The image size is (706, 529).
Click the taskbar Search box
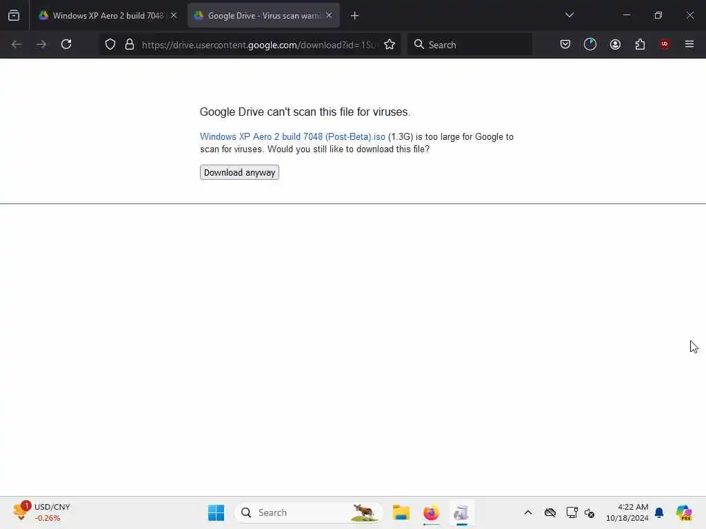[308, 512]
